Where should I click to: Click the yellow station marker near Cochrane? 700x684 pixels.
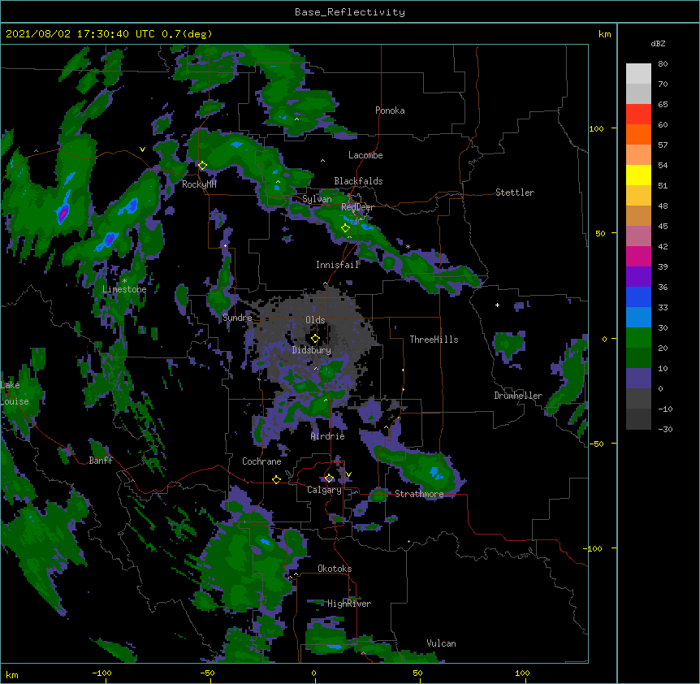tap(276, 479)
